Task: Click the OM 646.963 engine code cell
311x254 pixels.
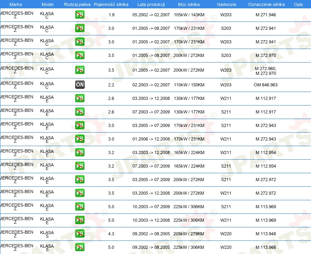Action: pos(266,85)
